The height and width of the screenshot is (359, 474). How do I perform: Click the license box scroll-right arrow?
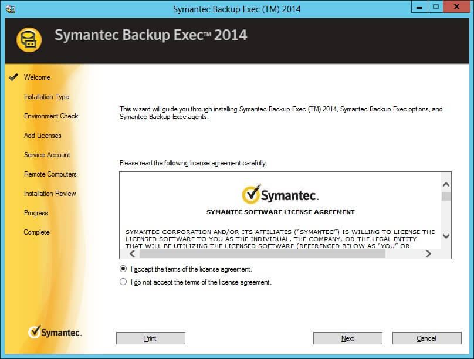428,253
